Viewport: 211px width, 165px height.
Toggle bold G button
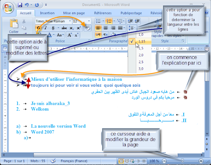pos(39,28)
